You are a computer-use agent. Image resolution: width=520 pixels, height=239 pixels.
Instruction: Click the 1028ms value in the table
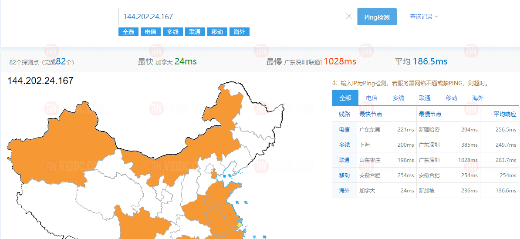468,160
